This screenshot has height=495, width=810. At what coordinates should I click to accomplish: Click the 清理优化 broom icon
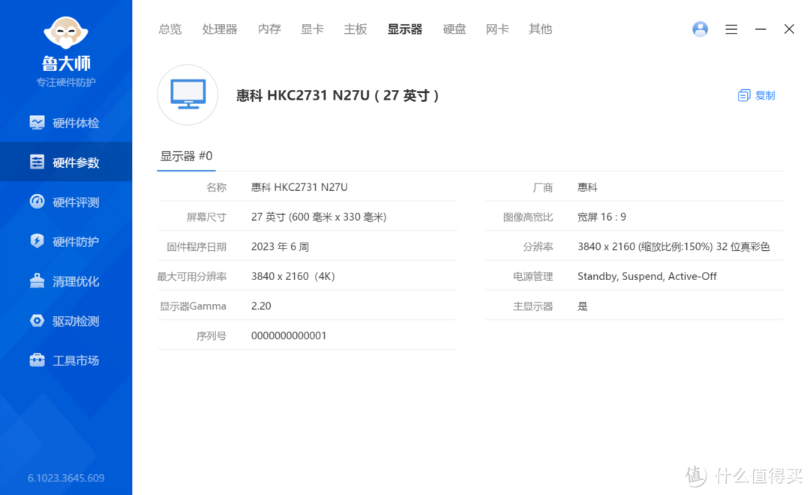point(37,281)
